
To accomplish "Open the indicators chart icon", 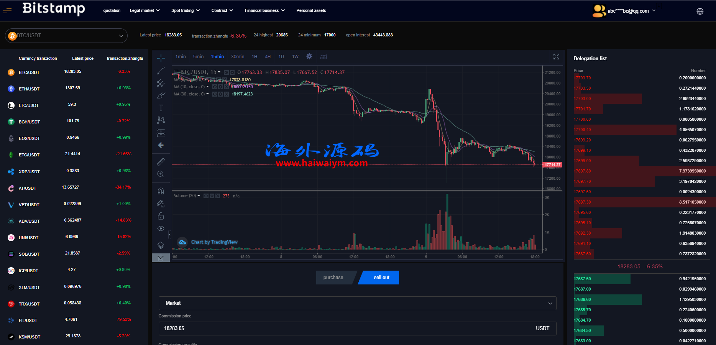I will pyautogui.click(x=324, y=57).
